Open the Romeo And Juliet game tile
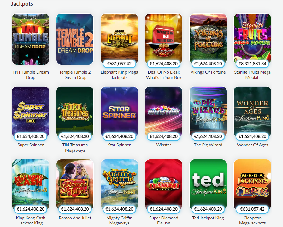The image size is (283, 227). click(x=75, y=184)
